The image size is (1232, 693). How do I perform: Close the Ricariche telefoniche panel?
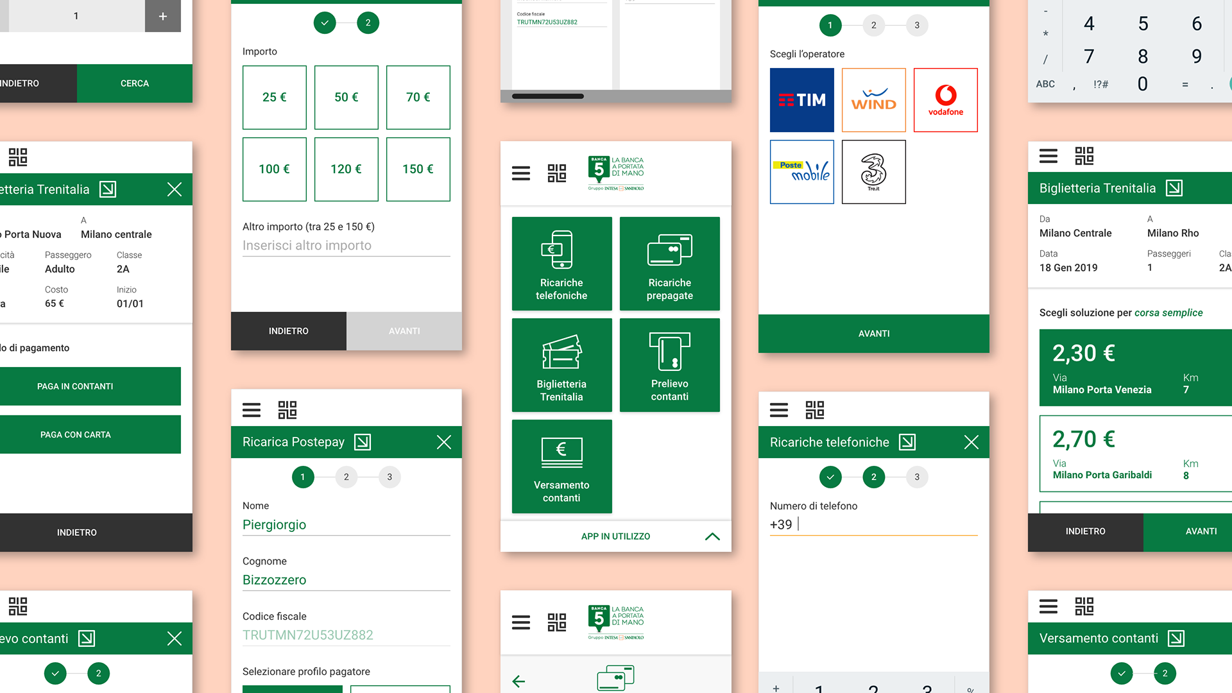pos(971,442)
